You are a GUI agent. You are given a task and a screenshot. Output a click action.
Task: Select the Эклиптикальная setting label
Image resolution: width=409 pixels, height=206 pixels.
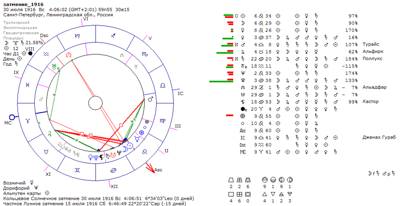(x=20, y=28)
